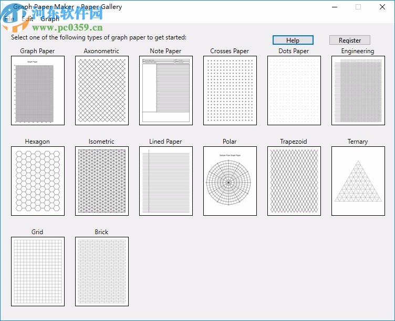Choose the Trapezoid paper thumbnail
This screenshot has width=395, height=321.
[x=294, y=181]
